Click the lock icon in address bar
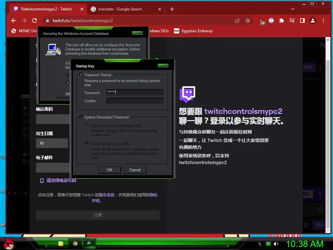Image resolution: width=333 pixels, height=250 pixels. coord(47,21)
